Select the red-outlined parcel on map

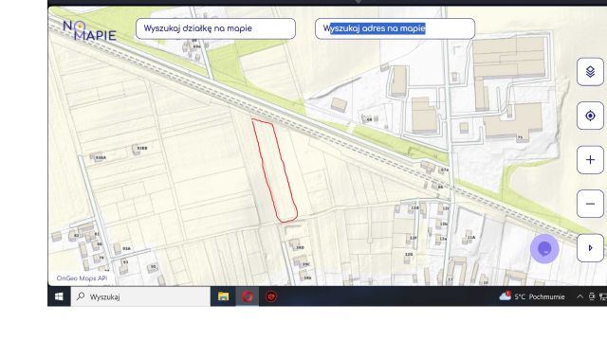275,171
